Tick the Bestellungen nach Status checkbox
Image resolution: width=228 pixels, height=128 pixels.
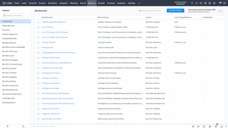(38, 119)
